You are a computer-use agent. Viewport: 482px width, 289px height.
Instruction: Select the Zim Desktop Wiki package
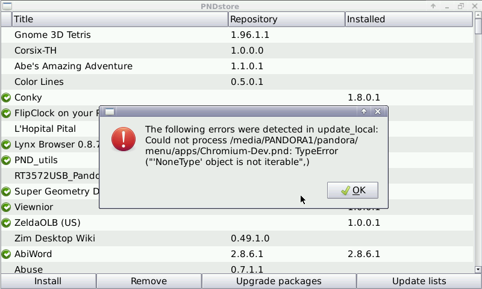[55, 238]
